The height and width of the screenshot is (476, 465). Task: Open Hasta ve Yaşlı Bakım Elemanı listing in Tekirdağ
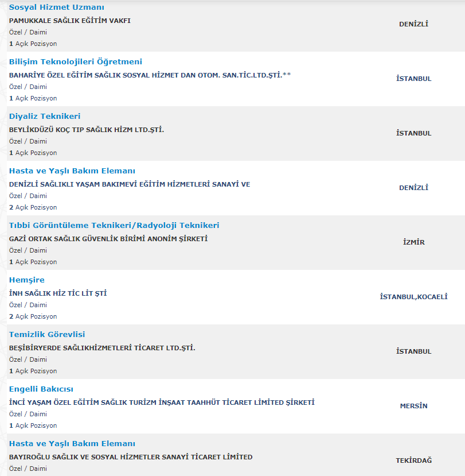72,443
